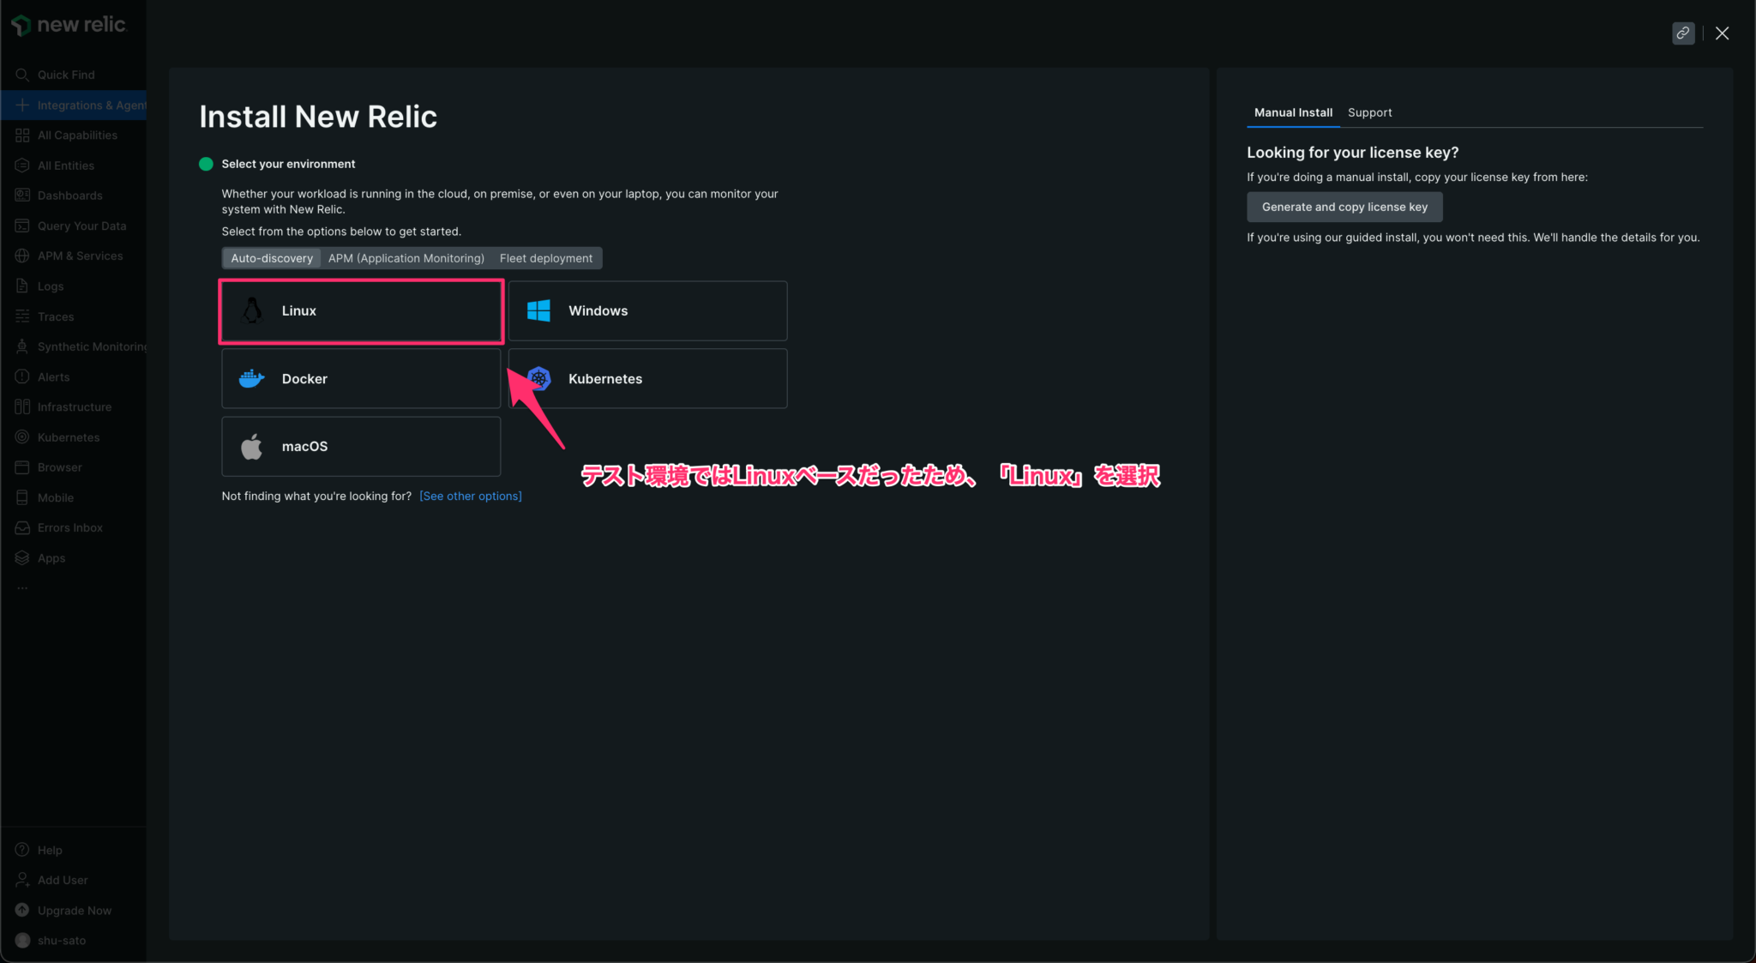Open the See other options link
This screenshot has width=1756, height=963.
point(470,496)
